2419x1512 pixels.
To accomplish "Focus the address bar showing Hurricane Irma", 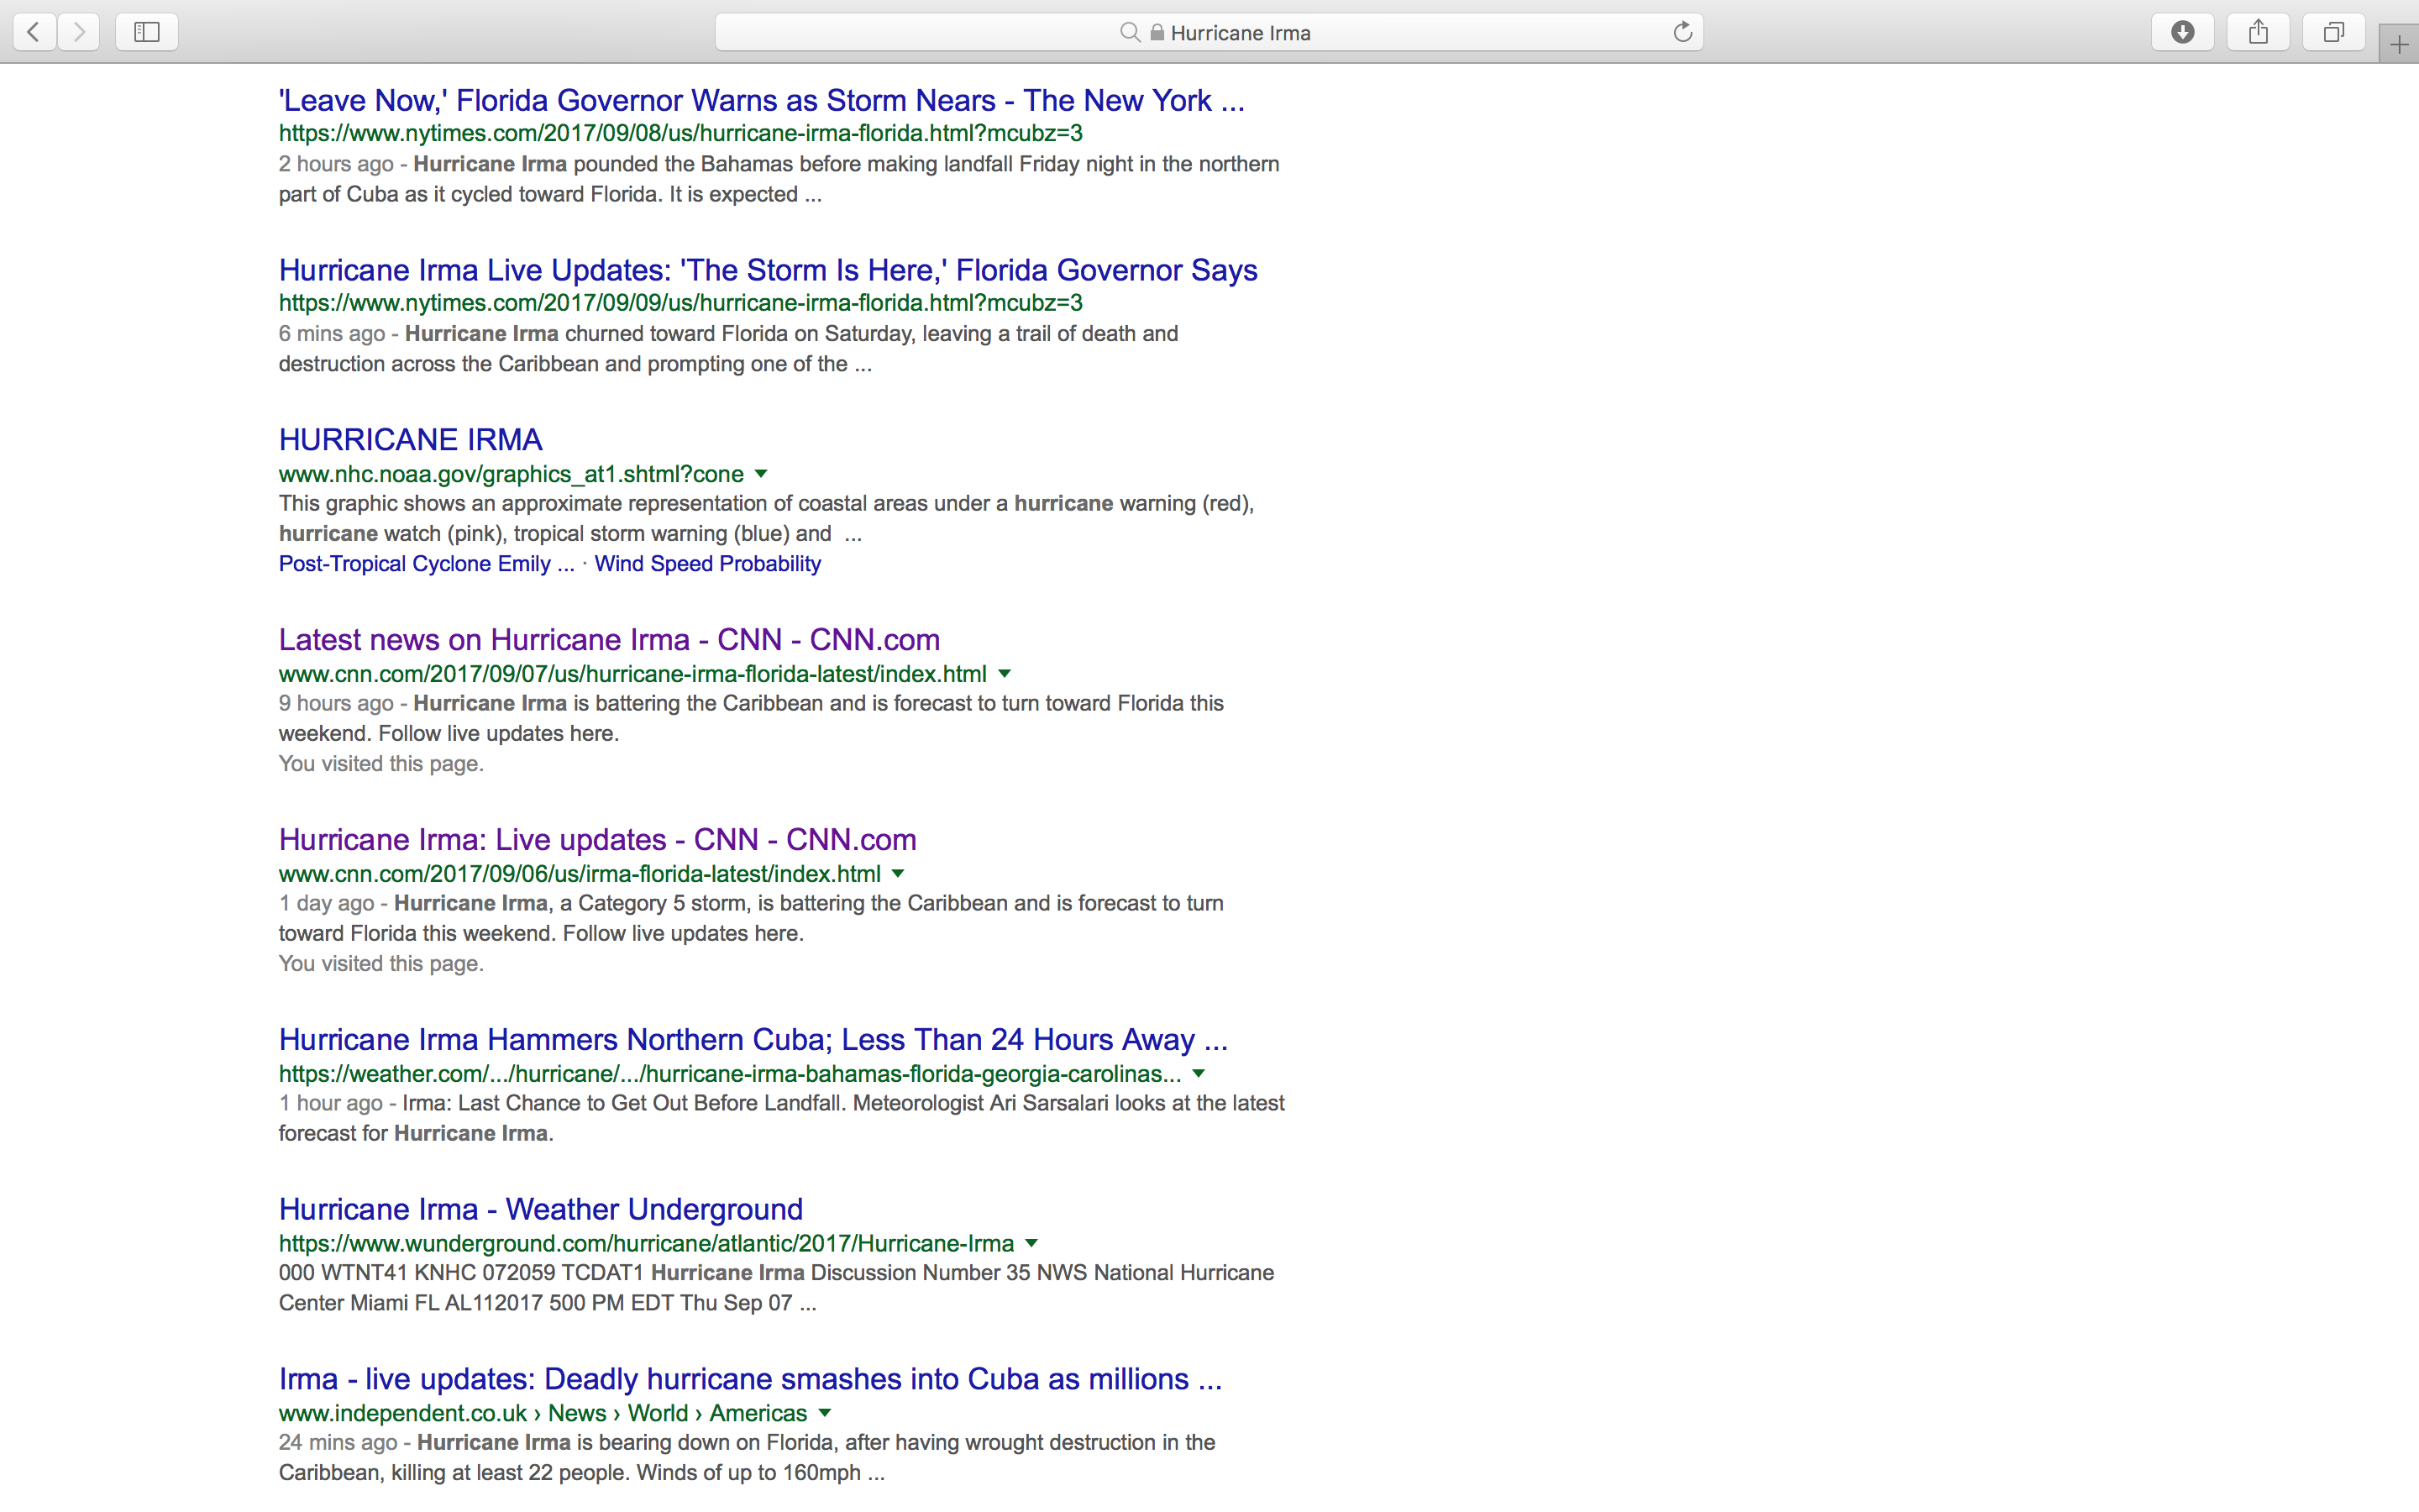I will [x=1209, y=32].
